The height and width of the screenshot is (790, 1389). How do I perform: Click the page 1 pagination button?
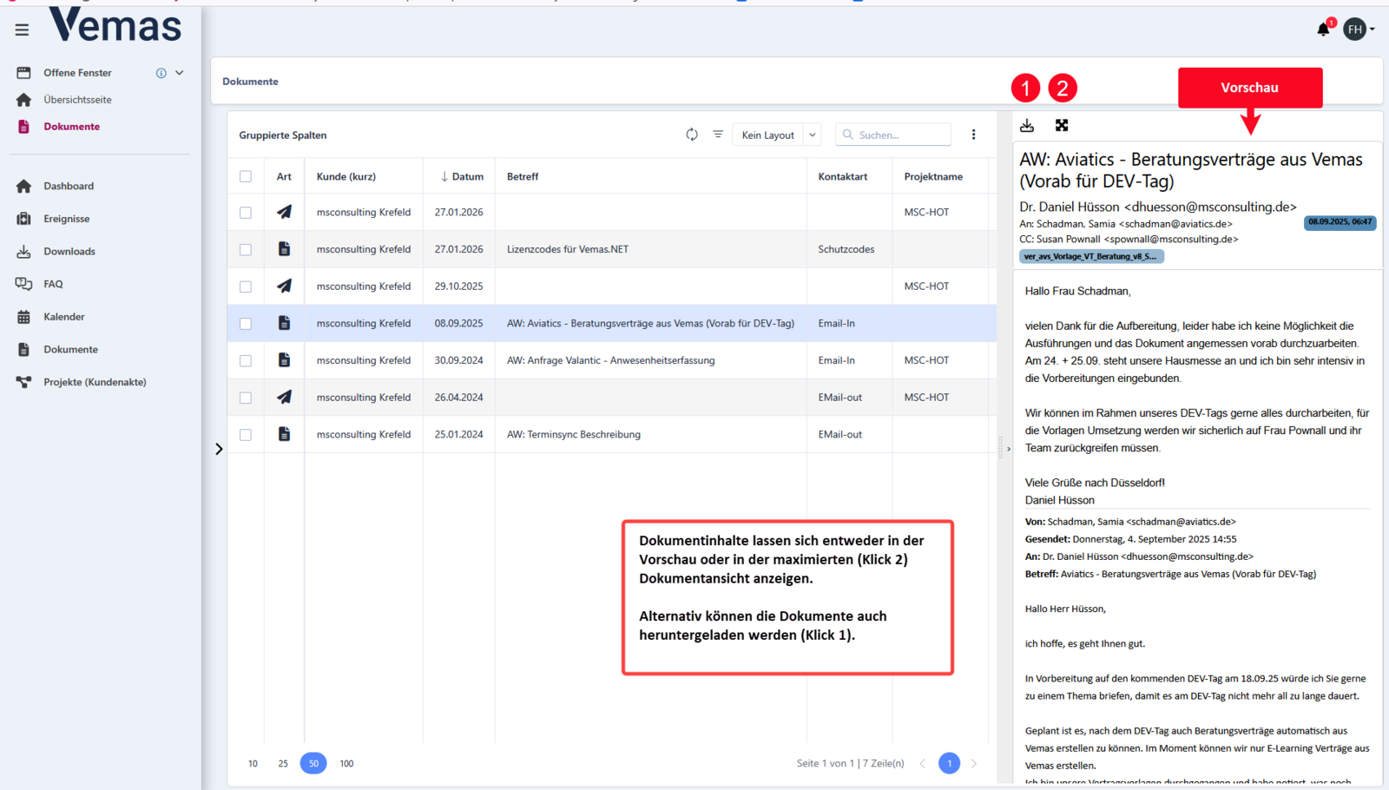click(x=949, y=764)
